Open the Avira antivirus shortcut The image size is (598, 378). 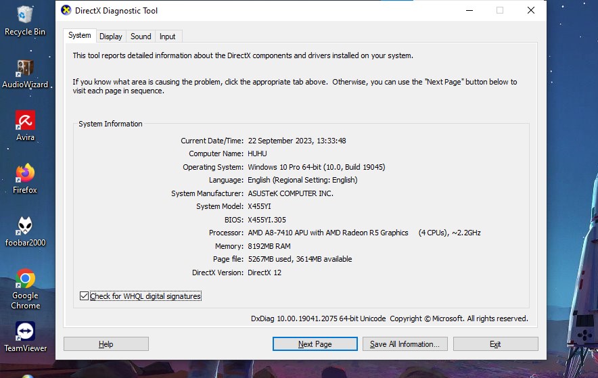click(25, 126)
